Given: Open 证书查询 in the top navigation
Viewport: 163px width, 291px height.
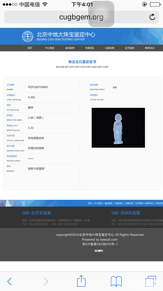Looking at the screenshot, I should click(130, 48).
